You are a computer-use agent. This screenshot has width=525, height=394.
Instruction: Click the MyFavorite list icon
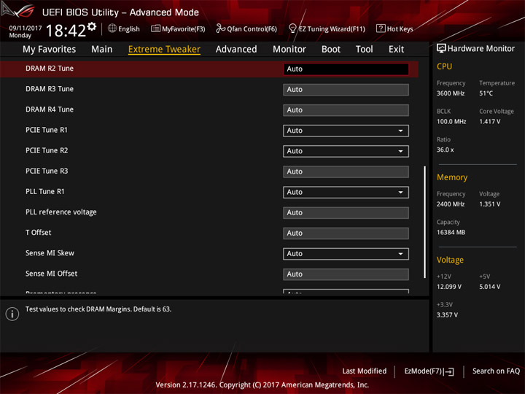[x=155, y=28]
